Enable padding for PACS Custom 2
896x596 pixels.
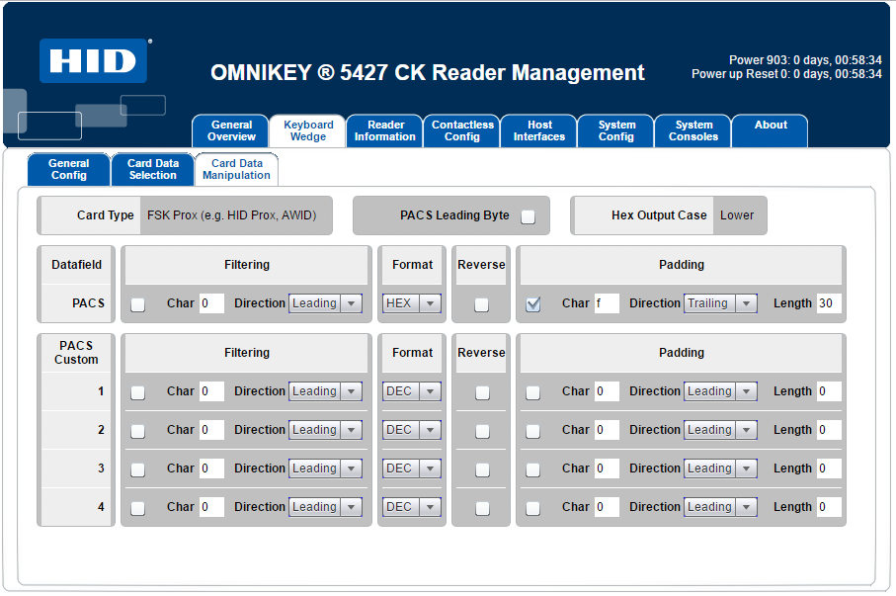click(x=533, y=431)
